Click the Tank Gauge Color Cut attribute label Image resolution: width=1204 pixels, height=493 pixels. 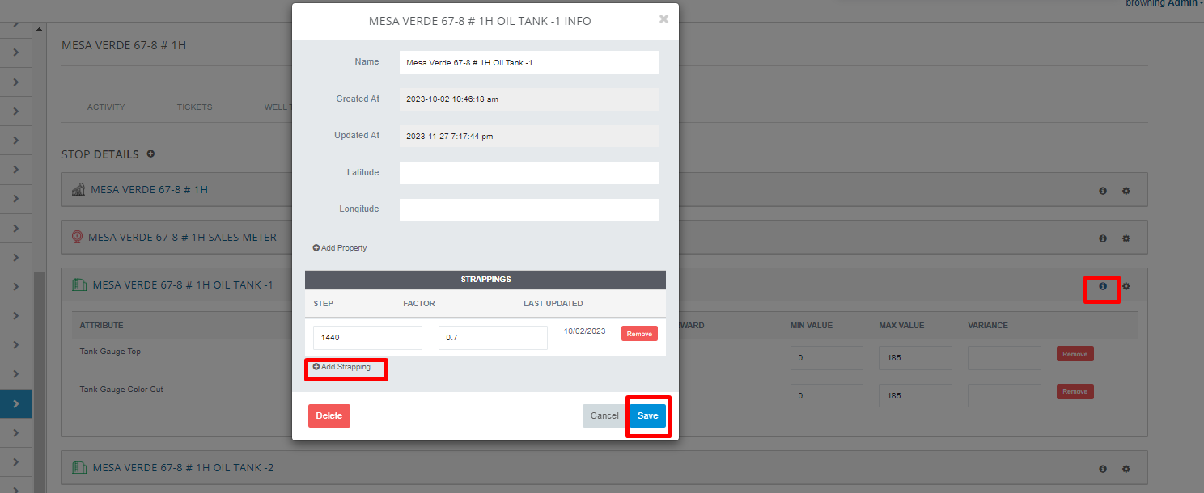tap(121, 390)
